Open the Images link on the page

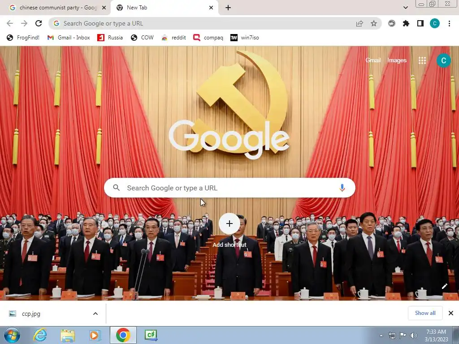pos(397,60)
